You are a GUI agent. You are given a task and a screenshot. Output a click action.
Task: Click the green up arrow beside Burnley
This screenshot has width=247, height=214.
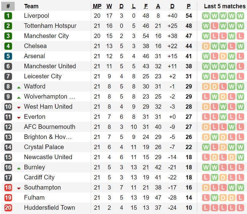click(19, 168)
